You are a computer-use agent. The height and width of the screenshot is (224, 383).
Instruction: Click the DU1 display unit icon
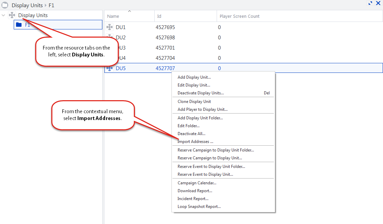(x=110, y=27)
